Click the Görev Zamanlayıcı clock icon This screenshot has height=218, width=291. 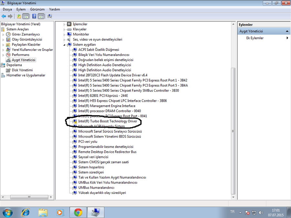[8, 34]
